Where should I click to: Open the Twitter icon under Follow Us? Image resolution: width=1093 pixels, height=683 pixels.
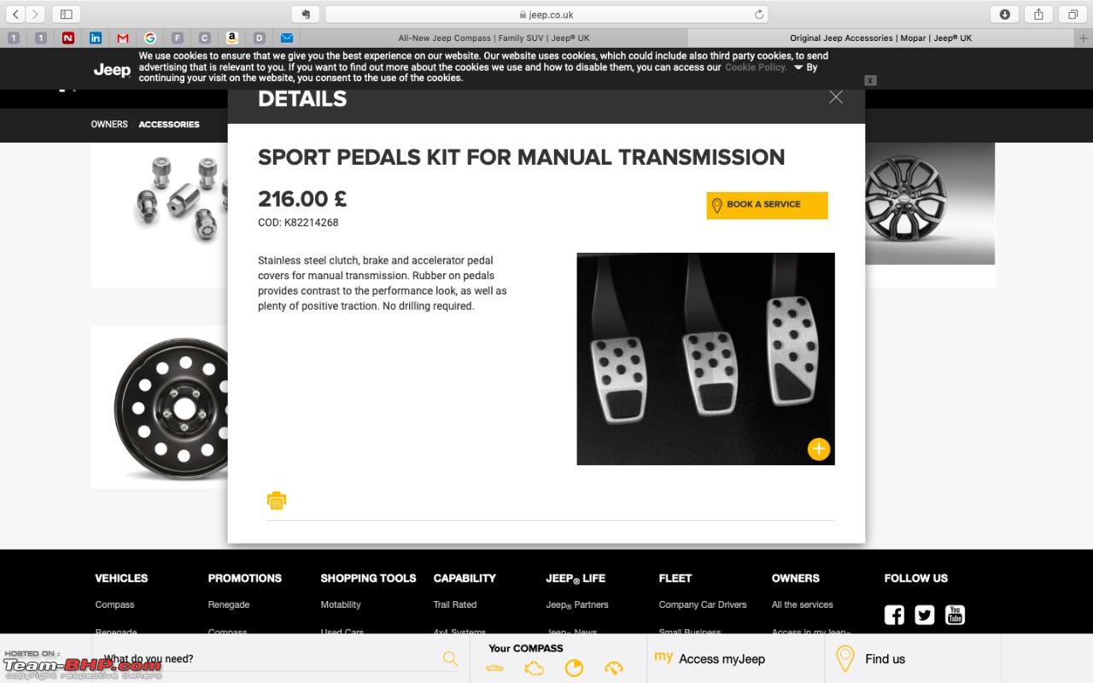pyautogui.click(x=925, y=615)
